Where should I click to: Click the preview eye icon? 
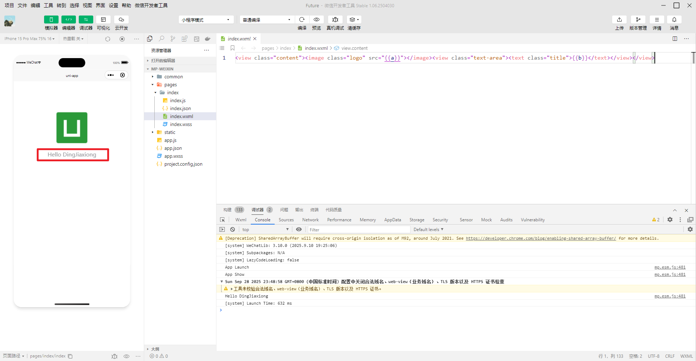click(x=317, y=19)
